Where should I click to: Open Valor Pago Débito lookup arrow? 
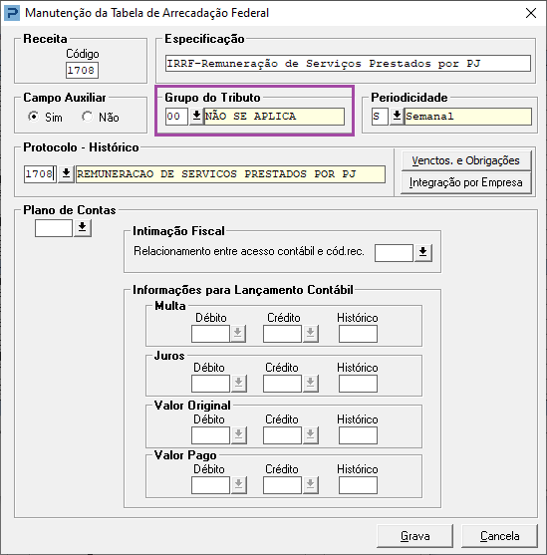coord(238,485)
